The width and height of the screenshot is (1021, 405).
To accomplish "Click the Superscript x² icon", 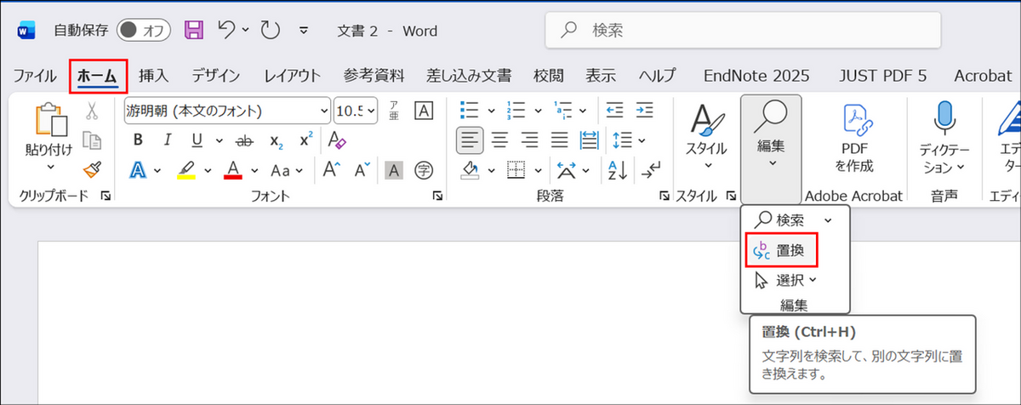I will (x=305, y=140).
